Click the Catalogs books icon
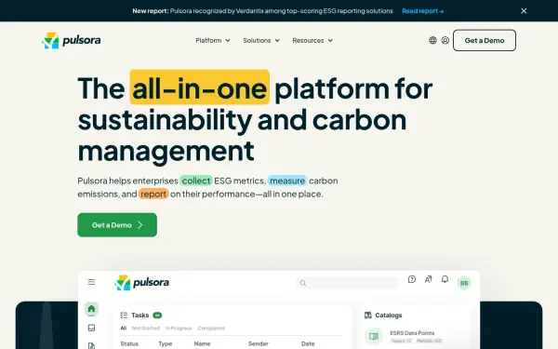 tap(368, 315)
